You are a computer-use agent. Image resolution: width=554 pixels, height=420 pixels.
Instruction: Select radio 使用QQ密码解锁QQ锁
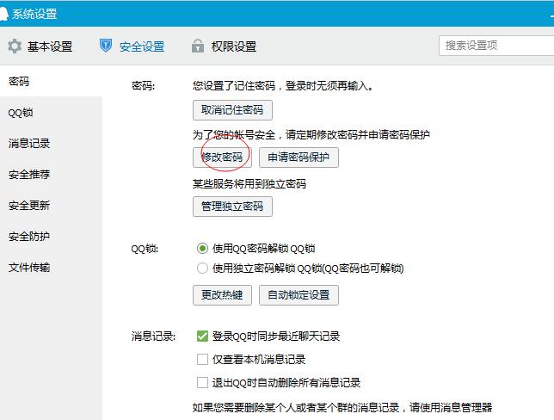coord(202,248)
